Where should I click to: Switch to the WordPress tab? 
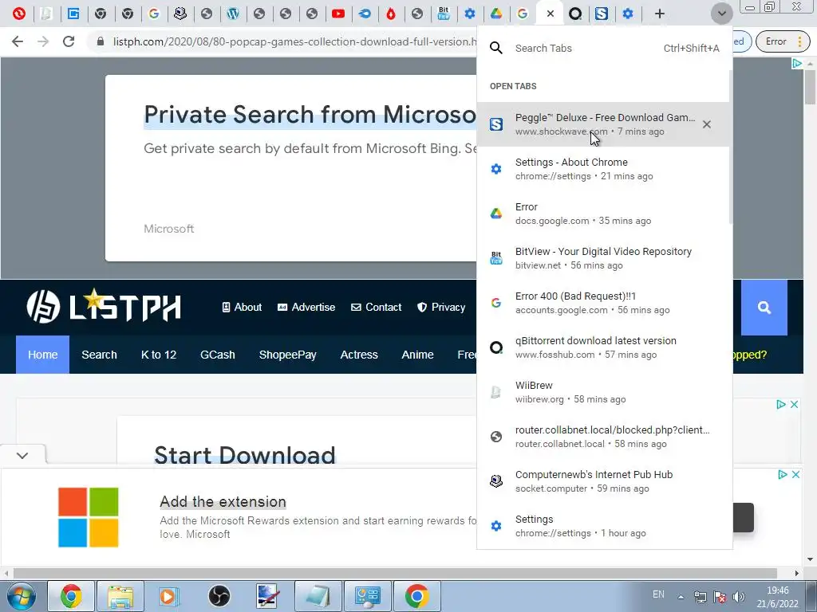tap(233, 14)
